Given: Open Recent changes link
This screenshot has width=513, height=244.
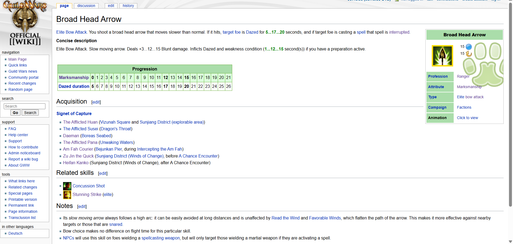Looking at the screenshot, I should [22, 83].
